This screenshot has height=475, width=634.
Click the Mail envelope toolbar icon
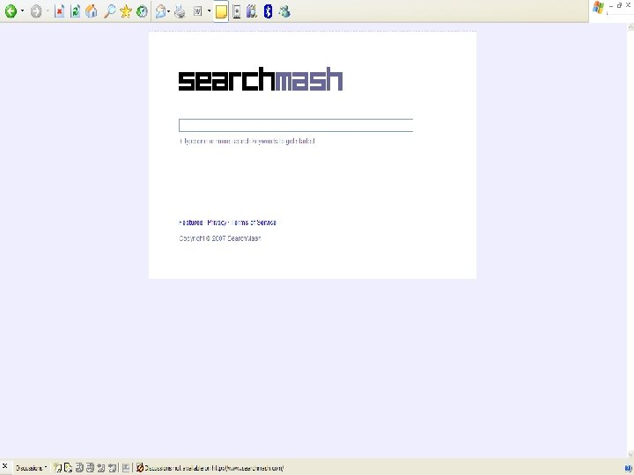[x=160, y=11]
